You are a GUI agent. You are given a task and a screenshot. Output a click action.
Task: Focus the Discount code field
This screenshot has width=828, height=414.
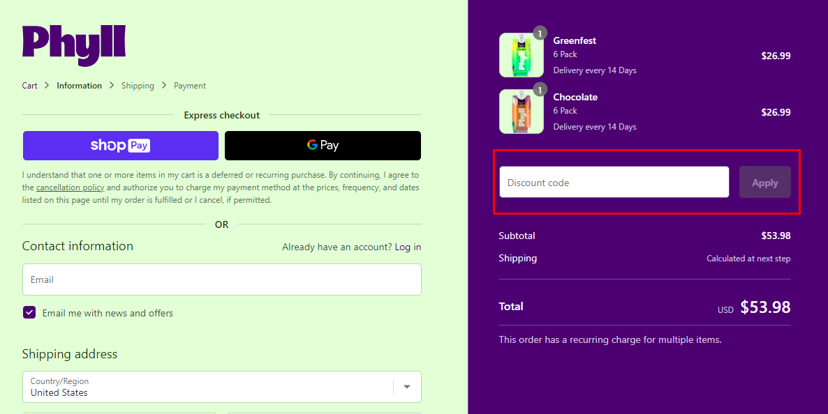[614, 183]
